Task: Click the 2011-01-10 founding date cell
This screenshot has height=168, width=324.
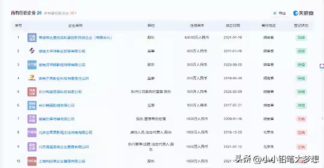Action: pyautogui.click(x=233, y=51)
